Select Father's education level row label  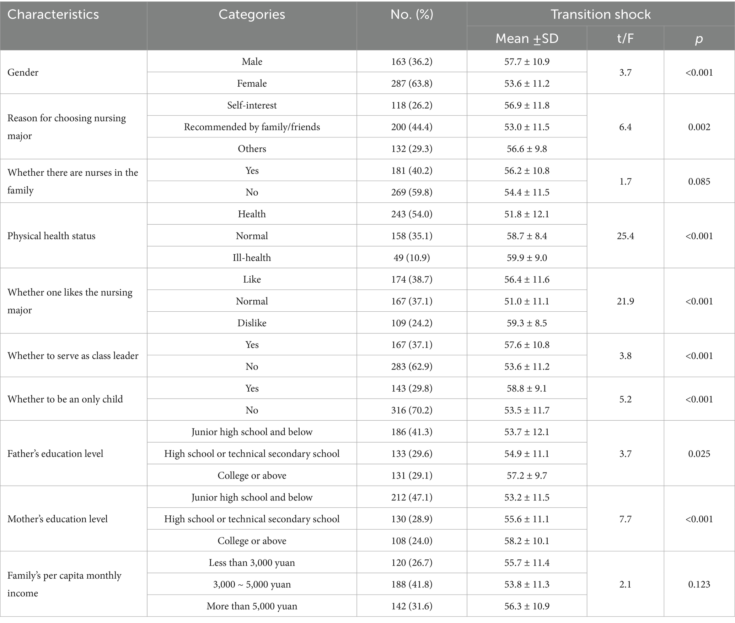(55, 454)
